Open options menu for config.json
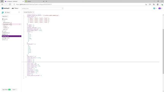 point(19,36)
